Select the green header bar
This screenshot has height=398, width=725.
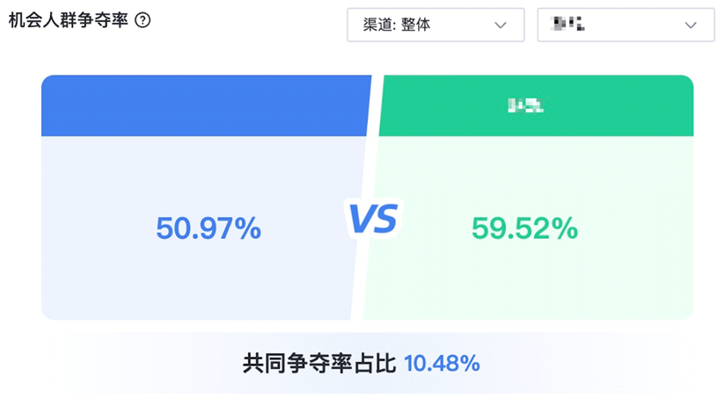pos(537,105)
